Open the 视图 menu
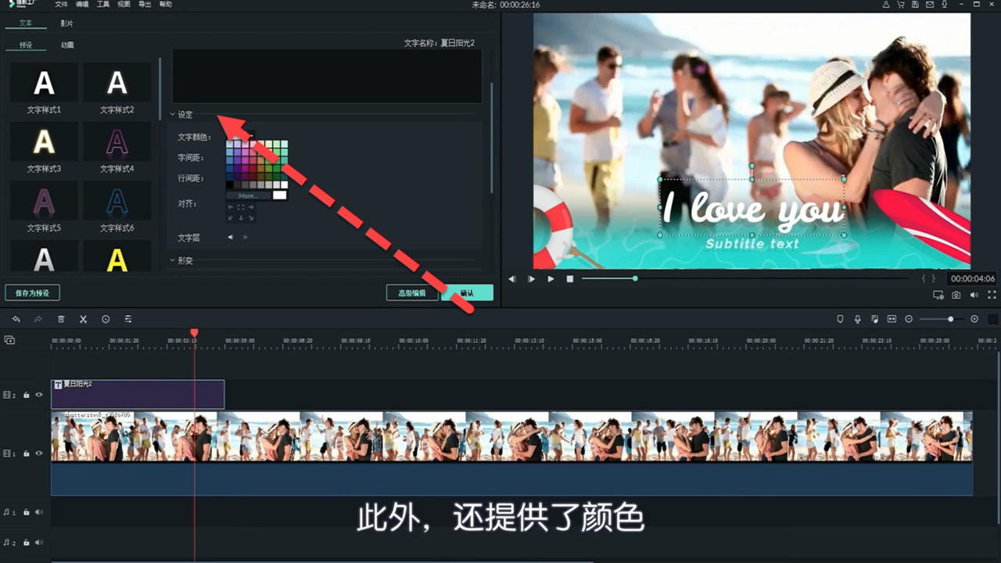The height and width of the screenshot is (563, 1001). click(124, 5)
